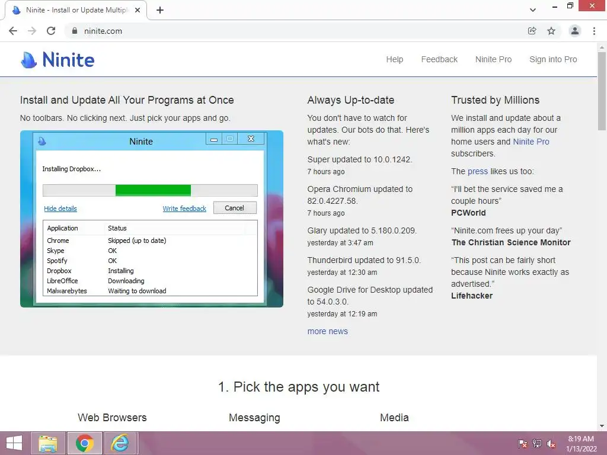Screen dimensions: 607x455
Task: Minimize the Chrome window
Action: (555, 6)
